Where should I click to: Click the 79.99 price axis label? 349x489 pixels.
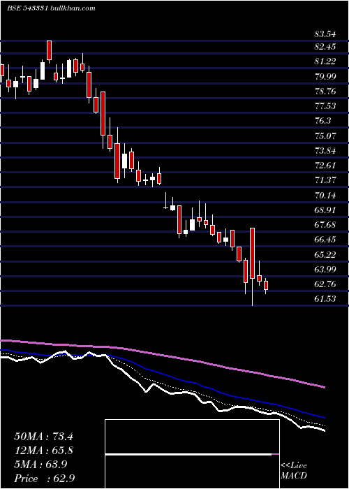(x=325, y=77)
